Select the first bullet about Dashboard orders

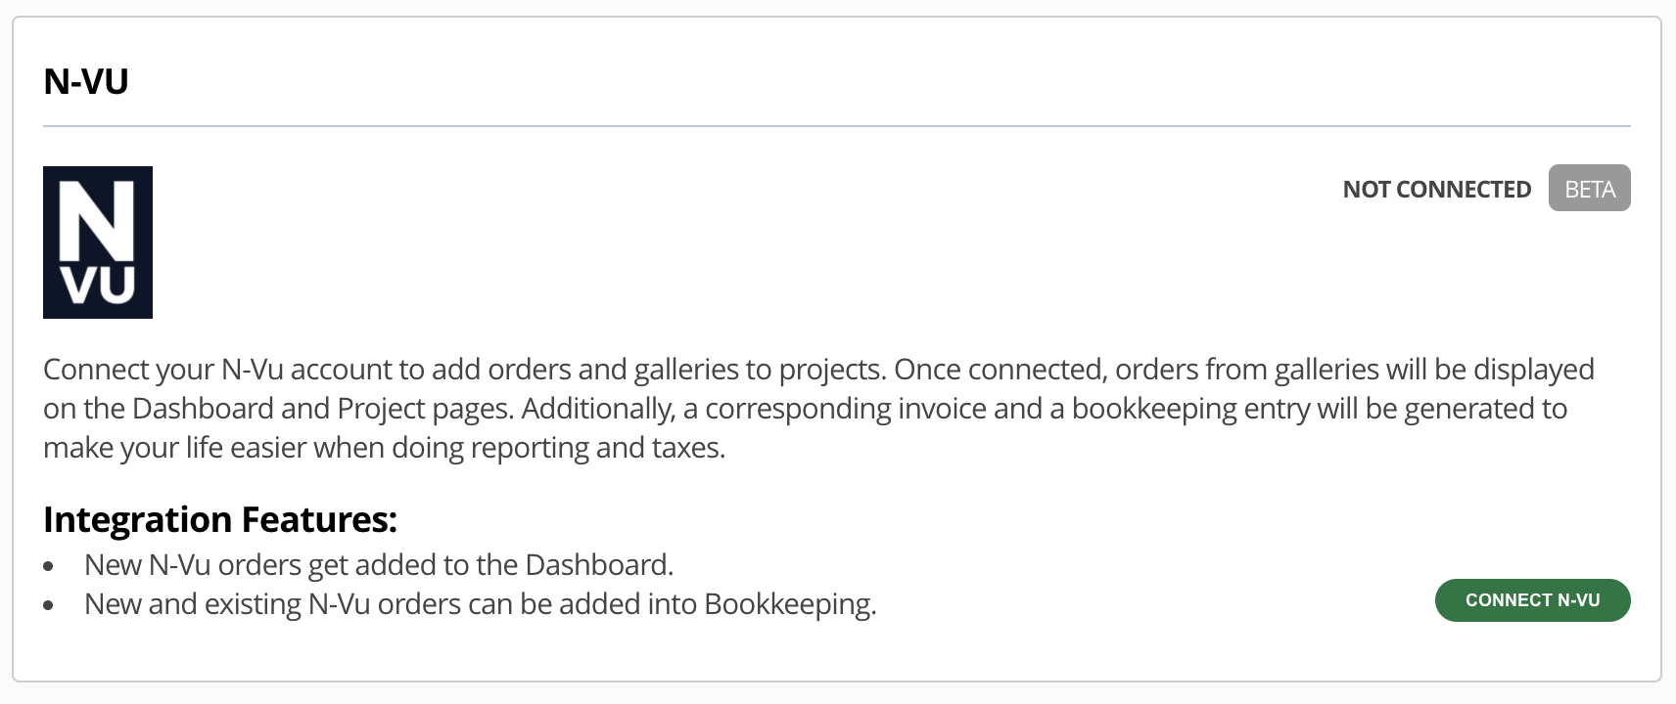[x=379, y=565]
